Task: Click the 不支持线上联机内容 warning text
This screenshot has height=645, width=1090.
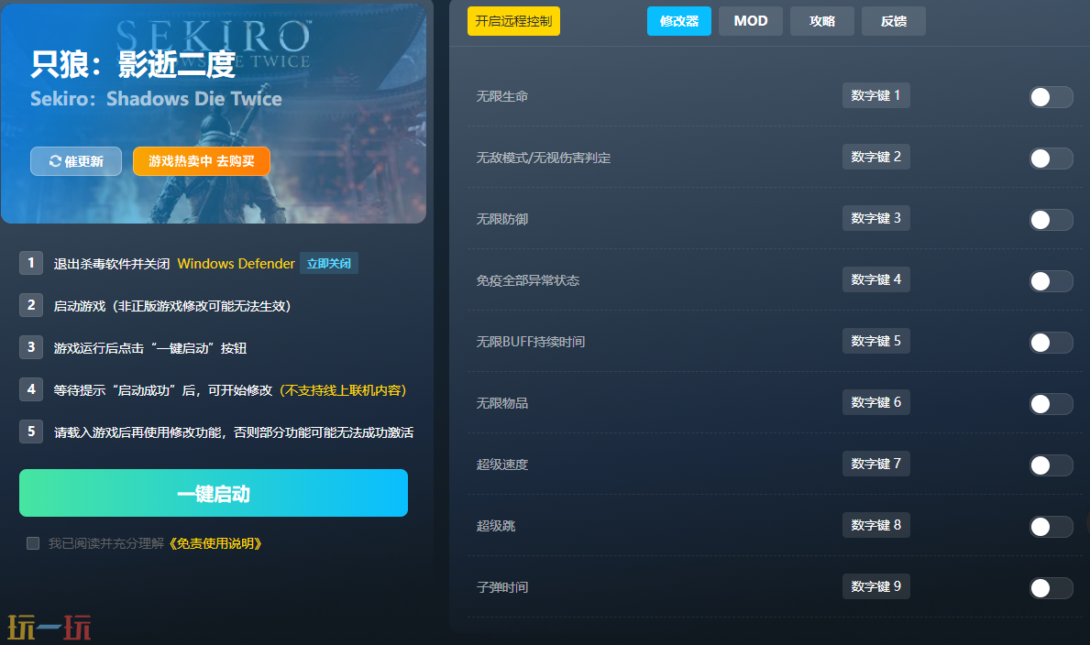Action: 343,390
